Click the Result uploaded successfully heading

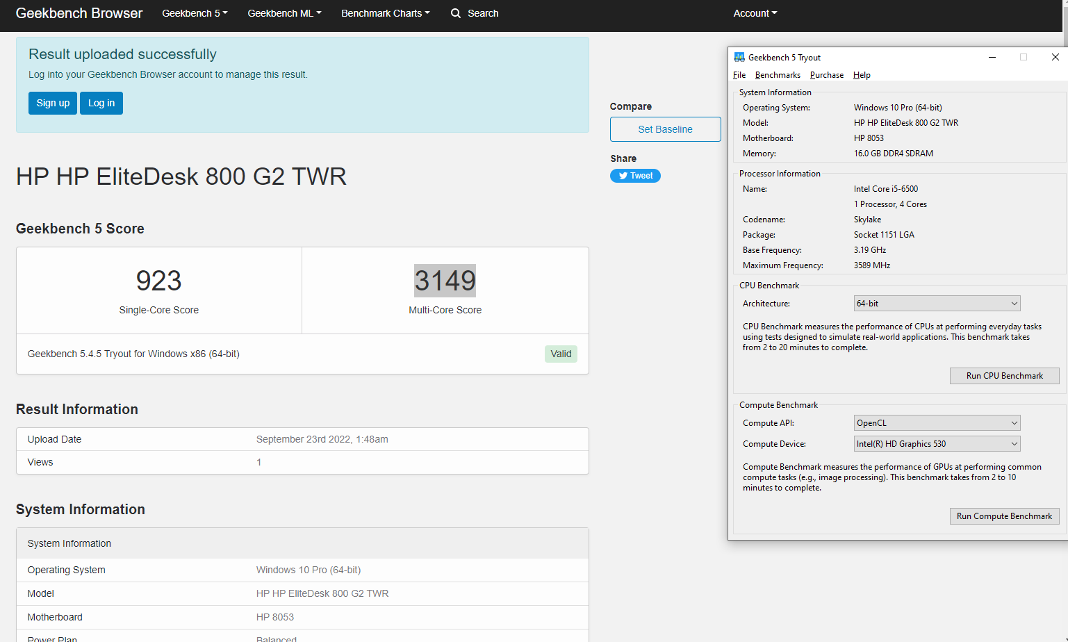tap(122, 54)
